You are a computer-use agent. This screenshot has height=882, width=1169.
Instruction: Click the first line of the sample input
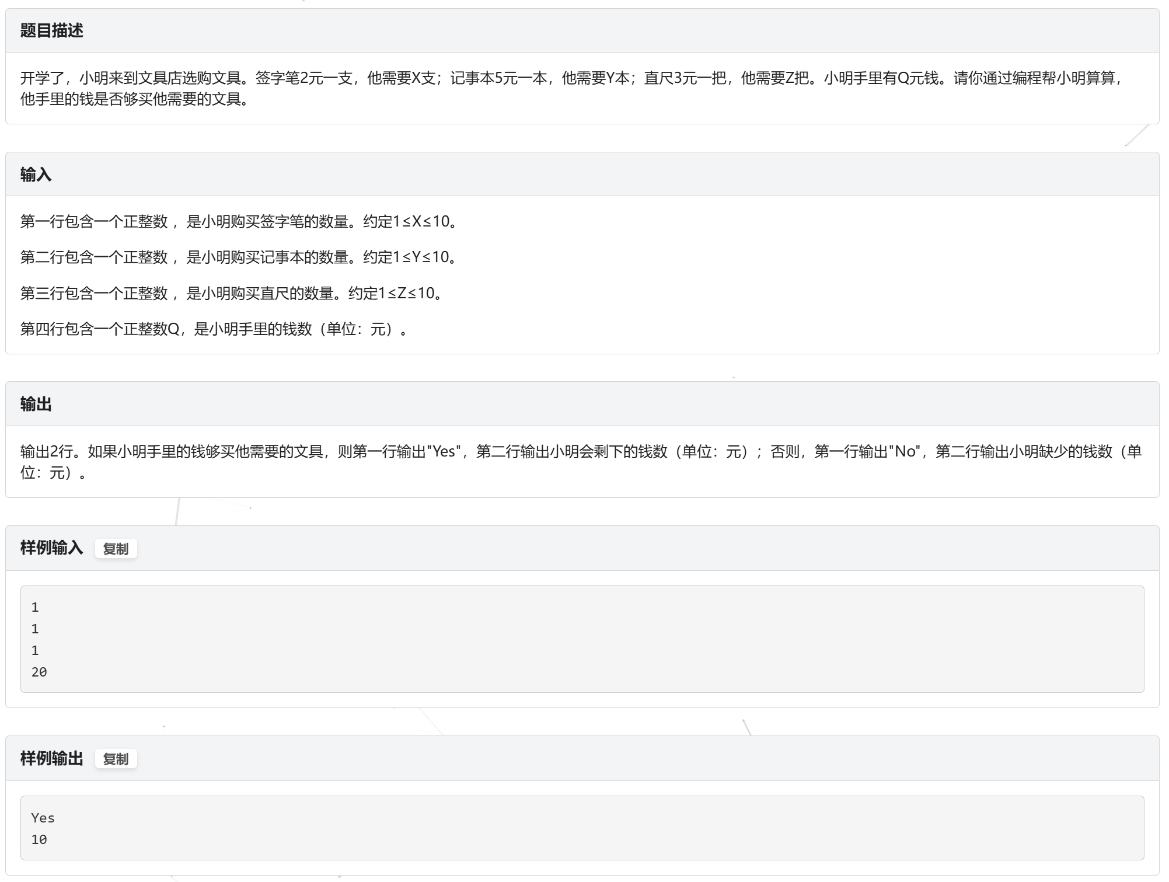click(x=35, y=607)
